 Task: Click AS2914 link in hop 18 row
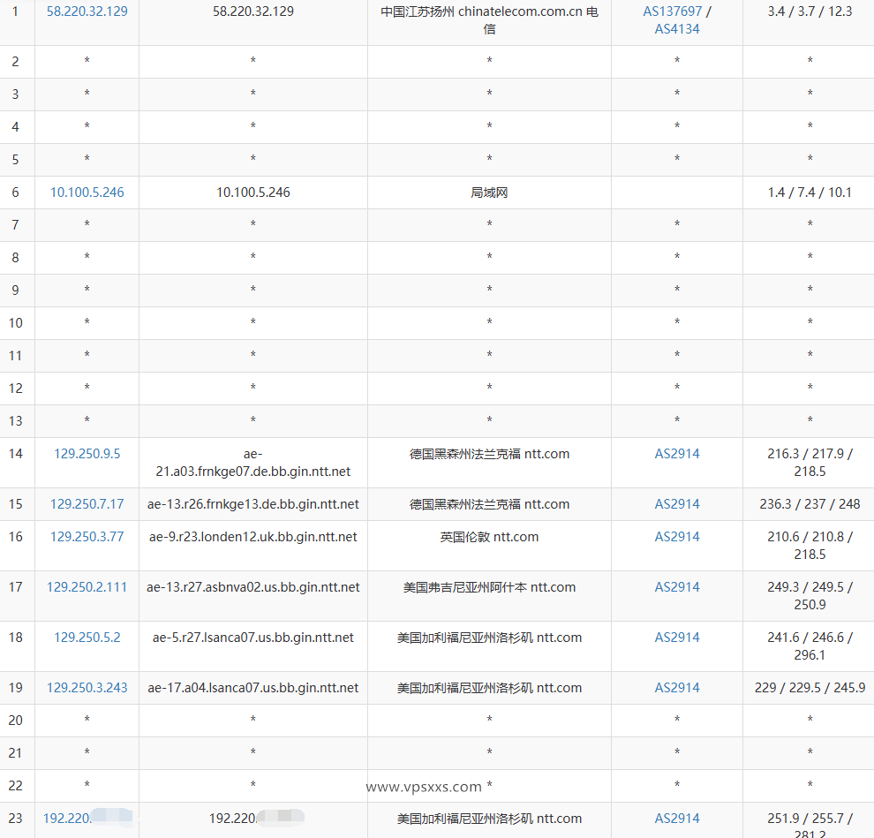coord(676,638)
